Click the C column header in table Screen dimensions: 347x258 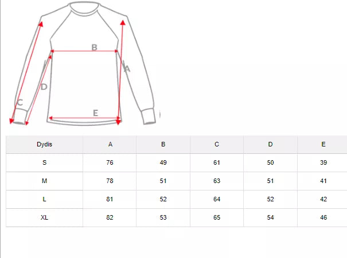[x=217, y=145]
